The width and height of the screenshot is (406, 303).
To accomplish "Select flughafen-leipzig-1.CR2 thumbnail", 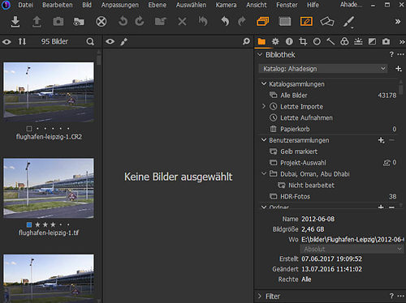I will click(x=49, y=92).
